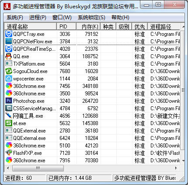Click 360chrome.exe icon with PID 7916
188x185 pixels.
click(9, 161)
